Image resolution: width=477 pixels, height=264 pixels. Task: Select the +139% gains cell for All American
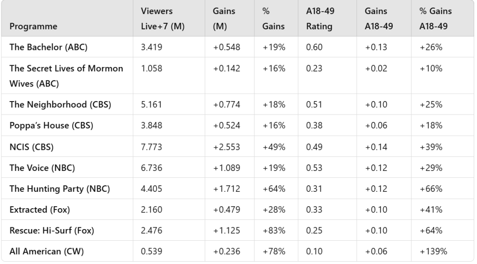433,251
